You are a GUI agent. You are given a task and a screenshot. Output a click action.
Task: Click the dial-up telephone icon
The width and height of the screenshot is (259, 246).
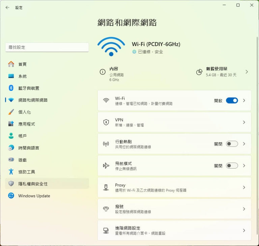coord(106,209)
